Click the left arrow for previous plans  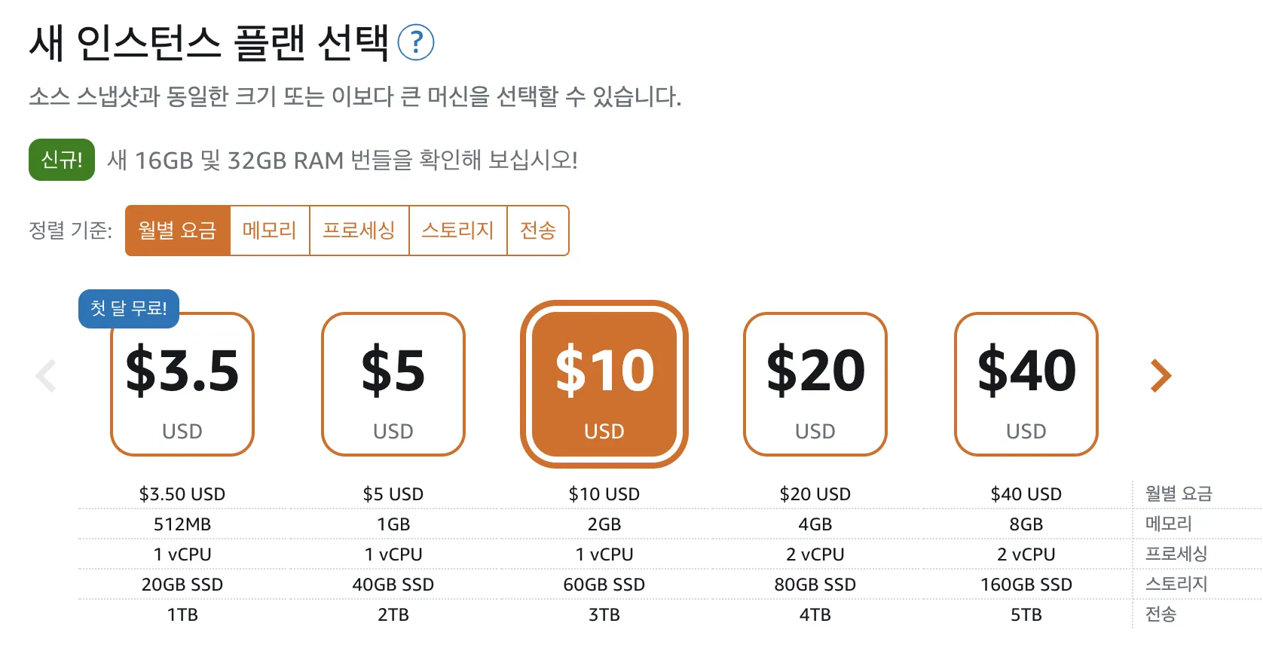pyautogui.click(x=46, y=375)
